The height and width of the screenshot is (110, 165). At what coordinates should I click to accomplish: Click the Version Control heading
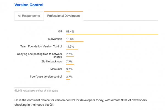point(29,5)
